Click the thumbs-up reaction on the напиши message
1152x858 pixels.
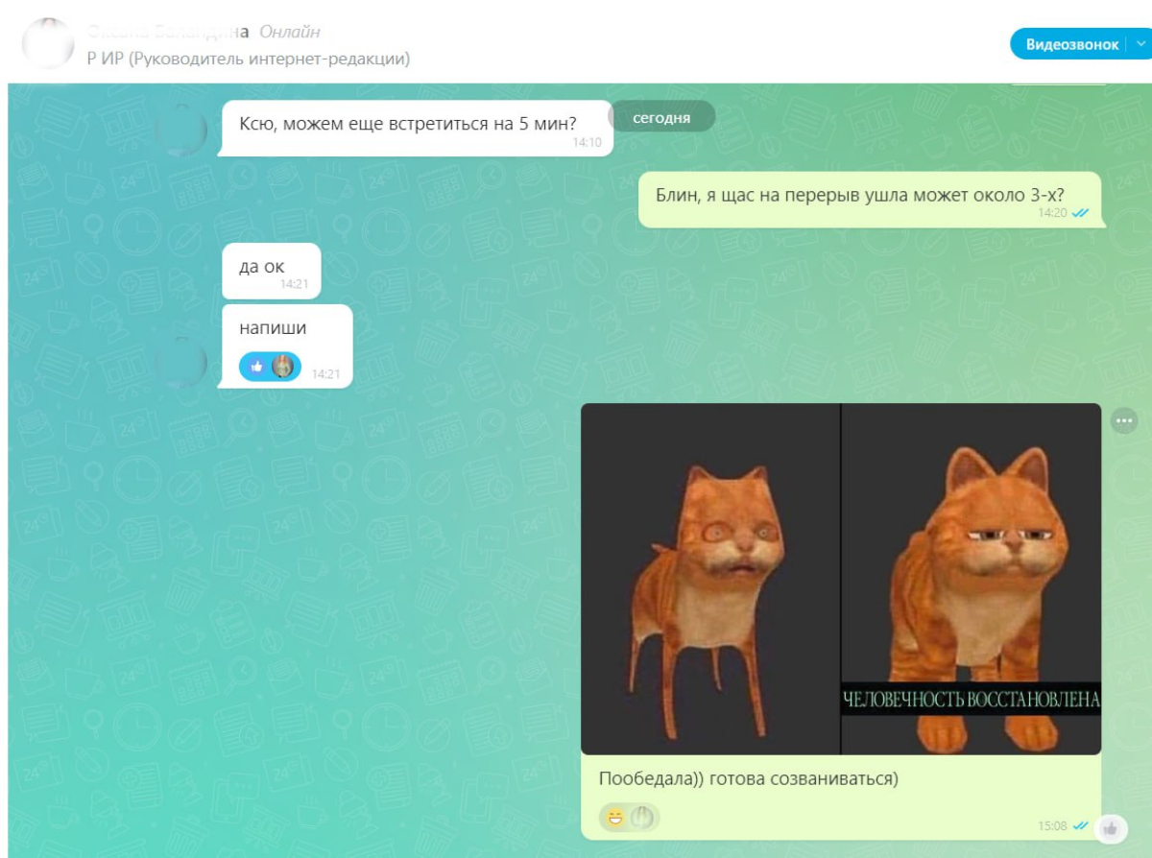(x=256, y=366)
